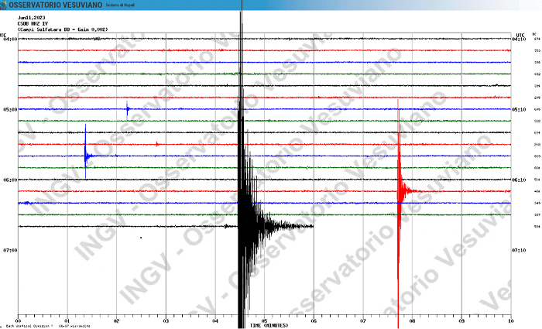Click the tall blue spike after minute 01
Image resolution: width=542 pixels, height=329 pixels.
(86, 151)
